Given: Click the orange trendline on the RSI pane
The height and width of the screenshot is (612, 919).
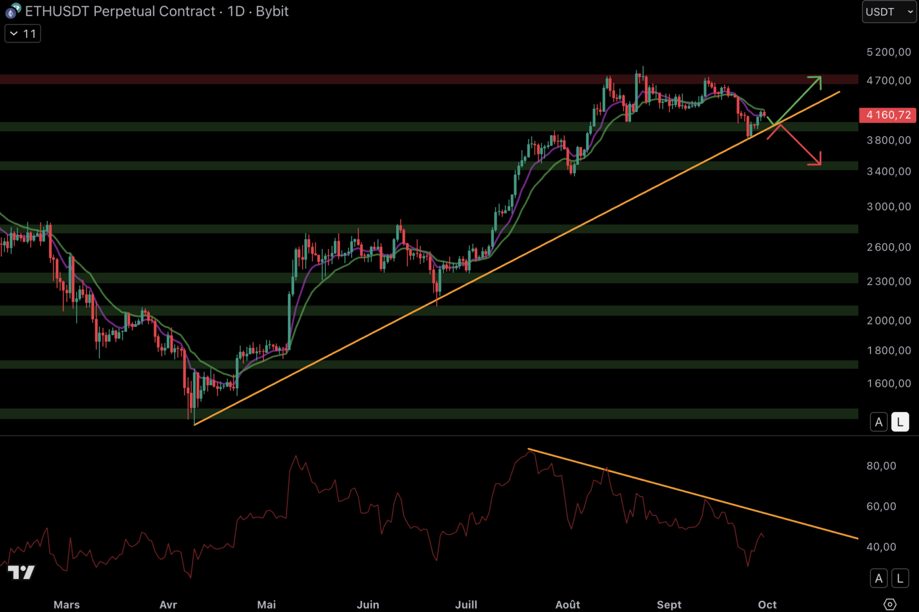Looking at the screenshot, I should tap(737, 507).
